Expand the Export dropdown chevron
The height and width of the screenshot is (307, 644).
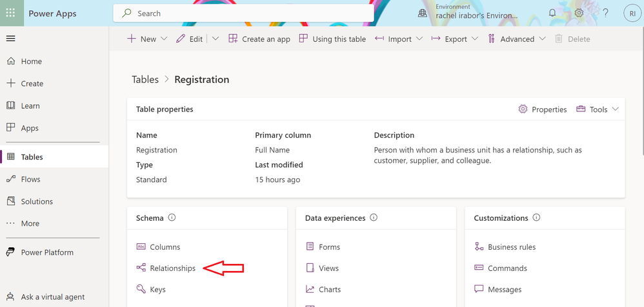pyautogui.click(x=475, y=39)
